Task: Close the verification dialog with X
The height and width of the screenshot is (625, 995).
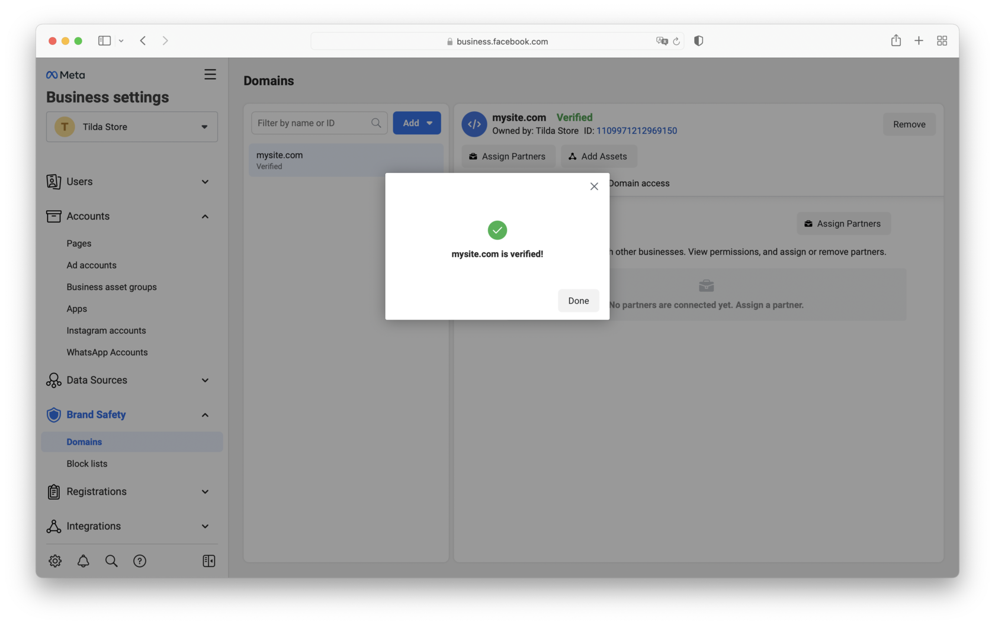Action: click(594, 186)
